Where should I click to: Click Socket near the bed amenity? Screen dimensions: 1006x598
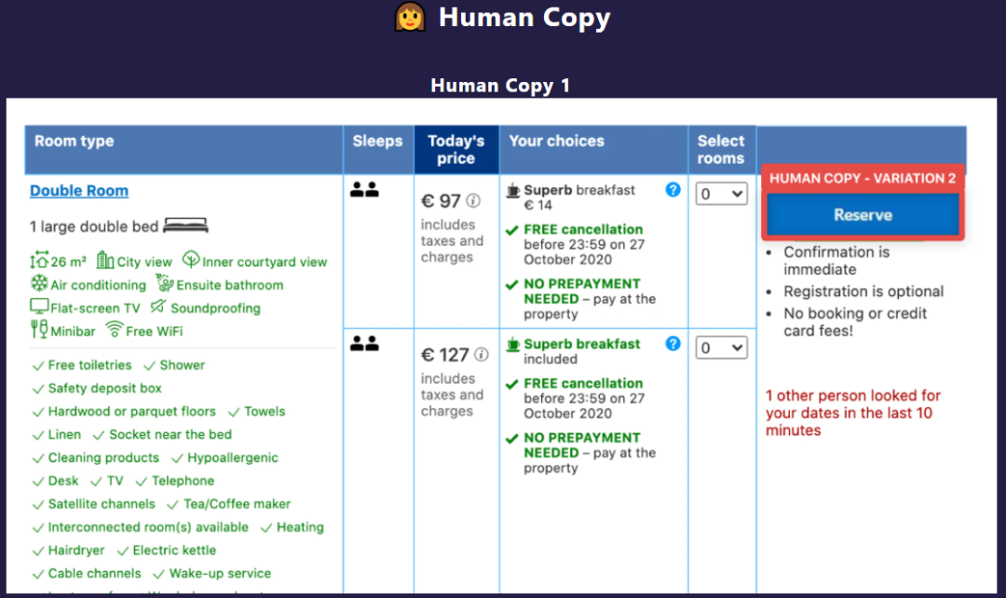click(170, 434)
